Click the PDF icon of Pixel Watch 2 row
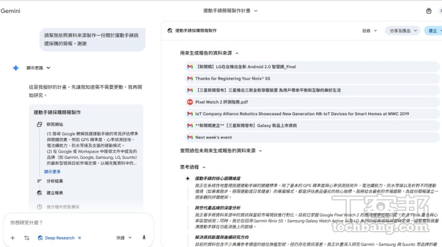The width and height of the screenshot is (442, 247). [190, 102]
